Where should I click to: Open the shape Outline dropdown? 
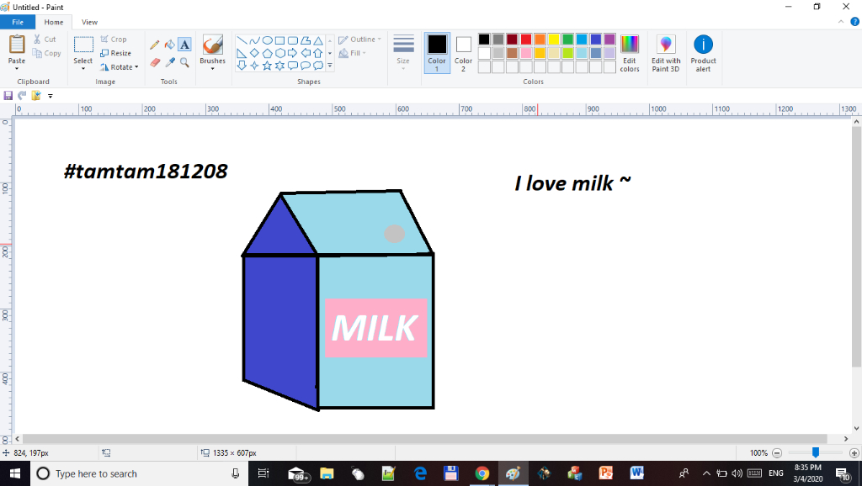359,40
